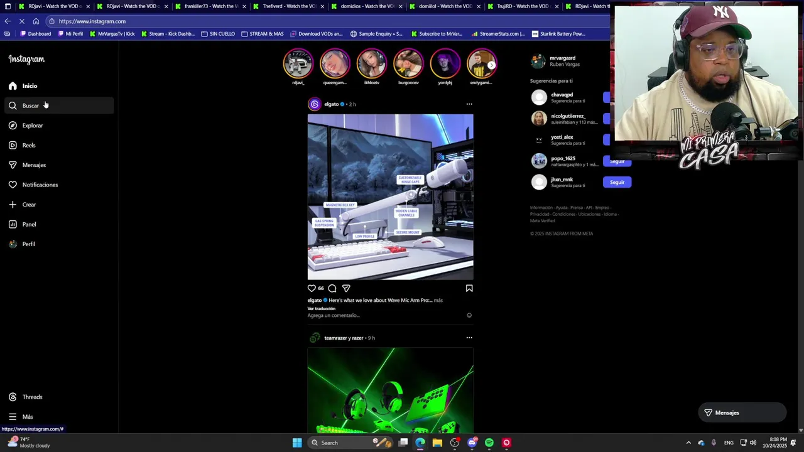This screenshot has width=804, height=452.
Task: Click the taskbar Search box
Action: [x=350, y=443]
